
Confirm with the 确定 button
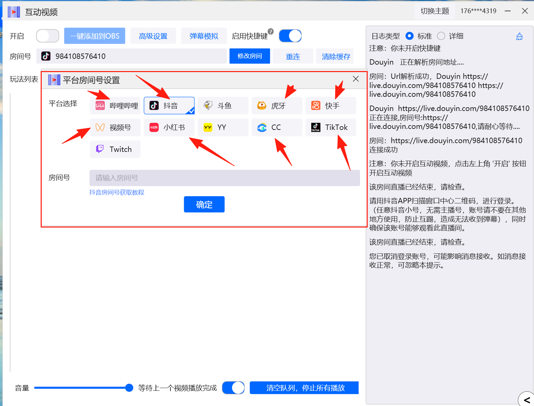pos(204,204)
